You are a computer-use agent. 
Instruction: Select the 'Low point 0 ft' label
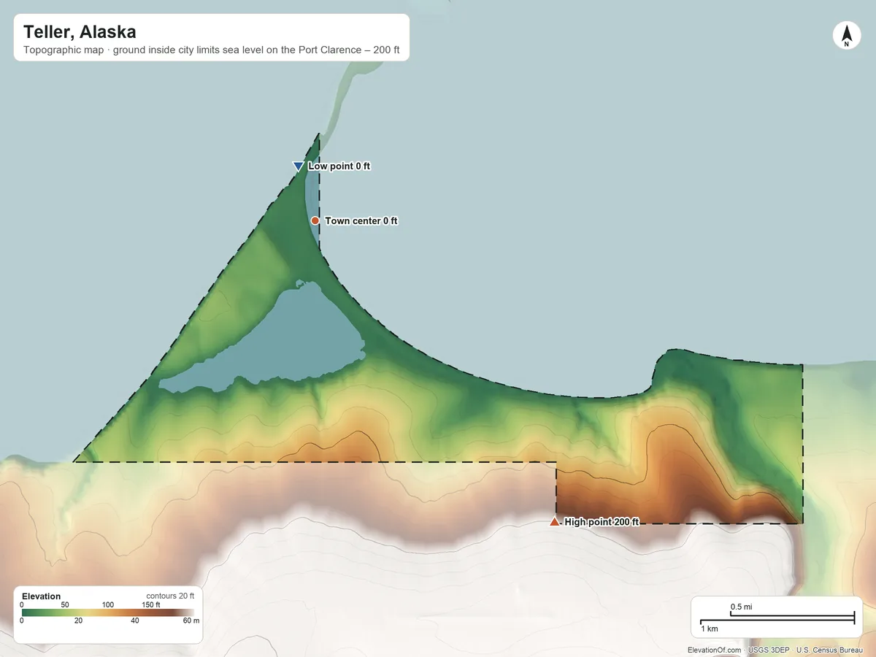point(339,166)
